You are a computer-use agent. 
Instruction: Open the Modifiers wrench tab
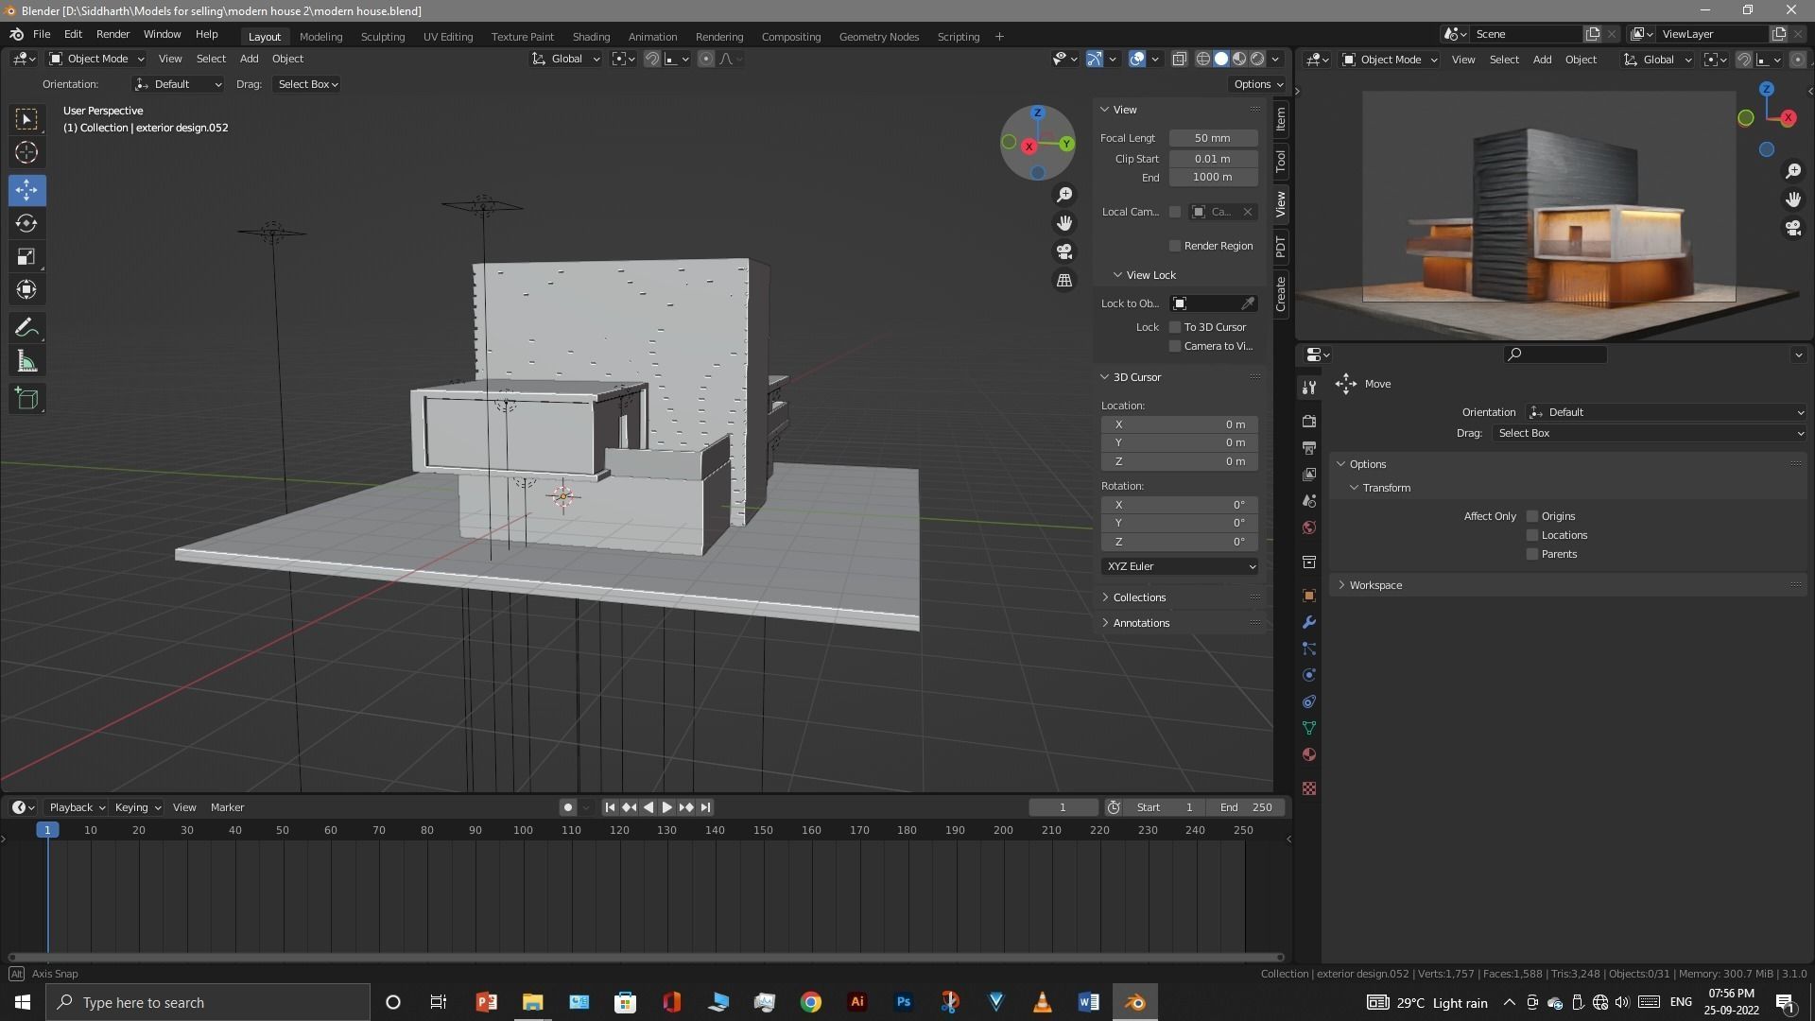click(1309, 622)
